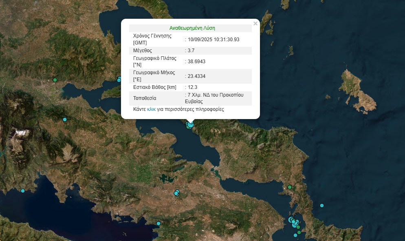
Task: Click the "Αναθεωρημένη Λύση" popup header
Action: (x=192, y=28)
